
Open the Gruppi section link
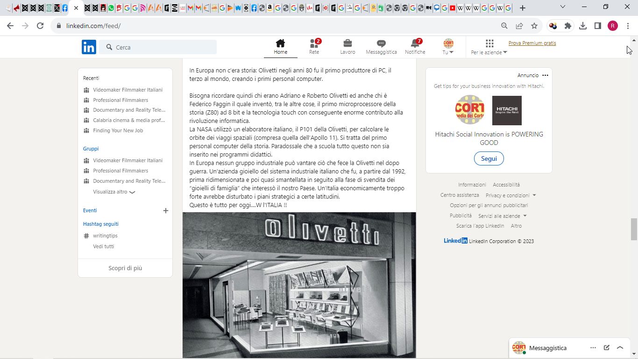tap(91, 149)
